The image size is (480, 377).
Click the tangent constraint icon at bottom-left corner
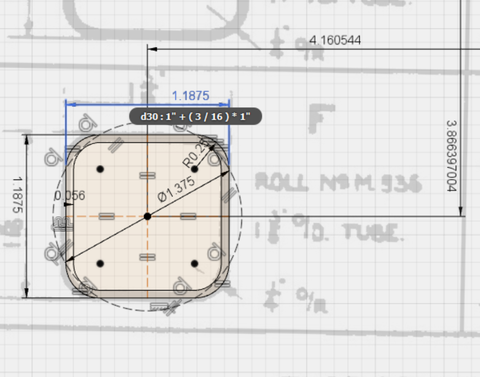click(x=51, y=254)
